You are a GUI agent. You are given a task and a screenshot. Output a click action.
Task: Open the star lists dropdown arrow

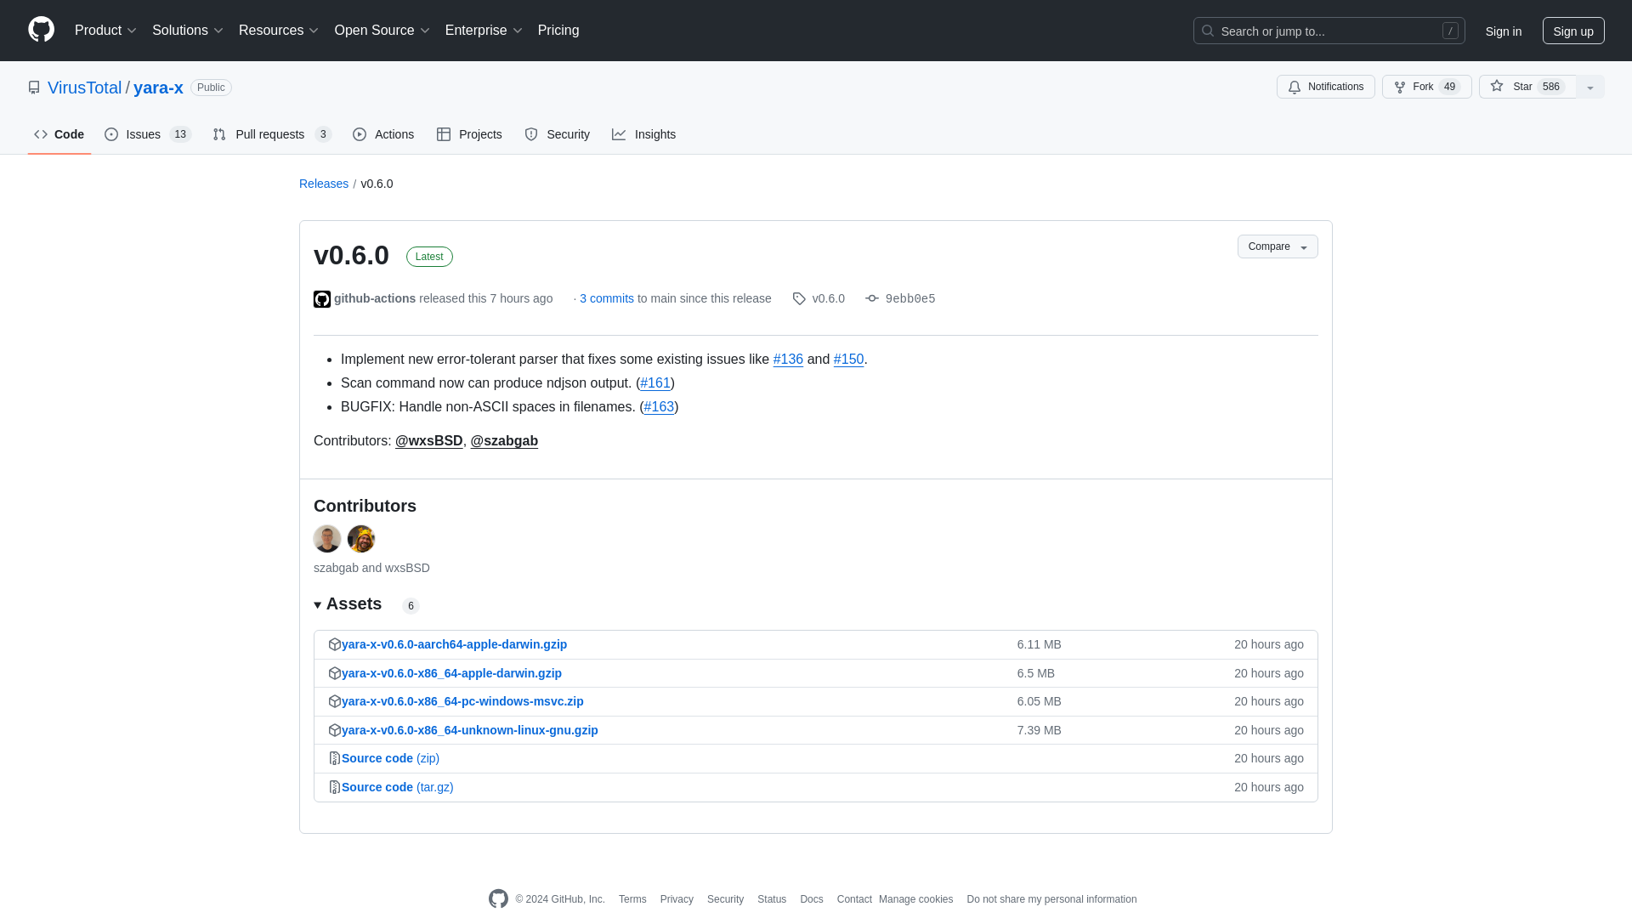1590,88
